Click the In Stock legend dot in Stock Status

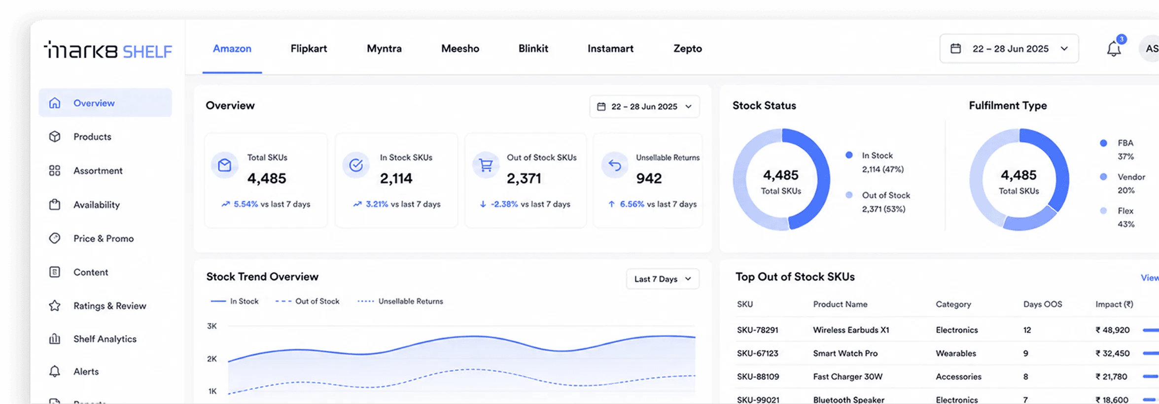pos(849,155)
